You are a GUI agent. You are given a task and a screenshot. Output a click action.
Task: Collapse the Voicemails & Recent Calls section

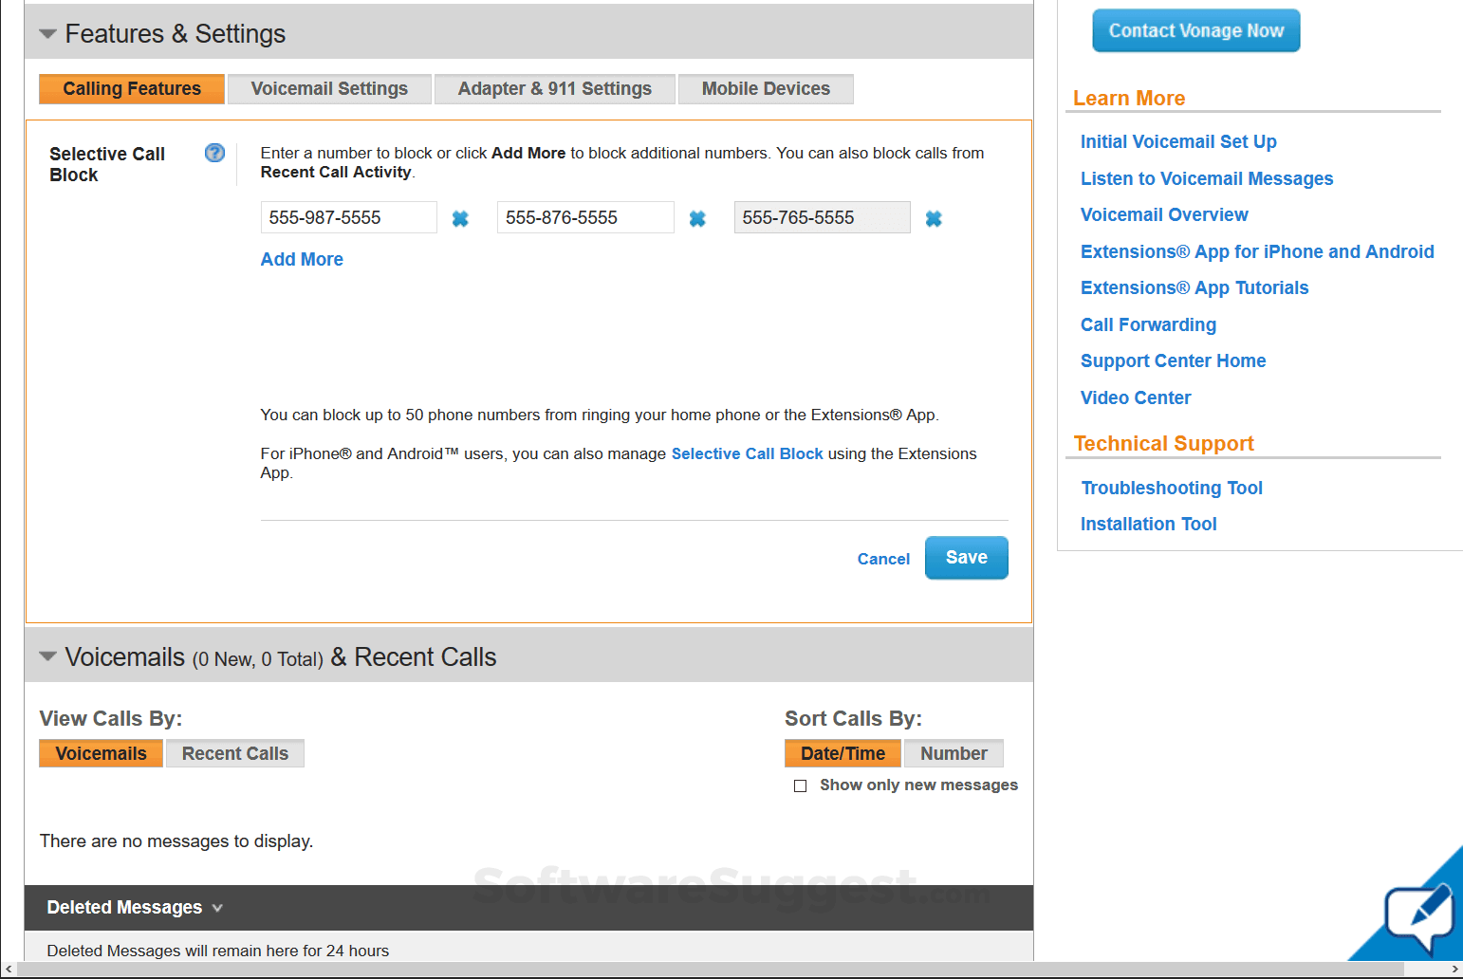tap(47, 656)
